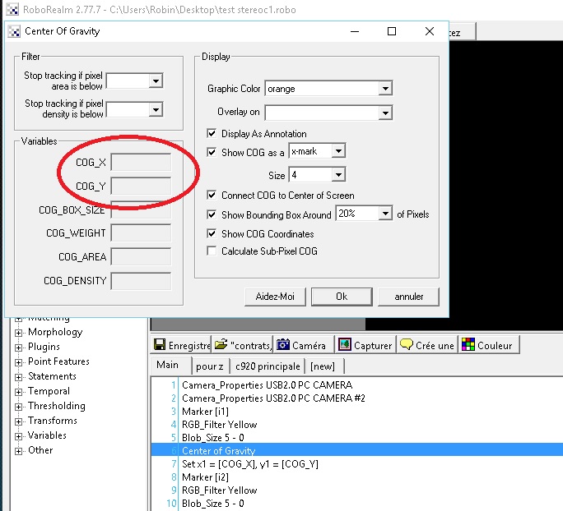Image resolution: width=563 pixels, height=511 pixels.
Task: Click the Crée une speech bubble icon
Action: pyautogui.click(x=407, y=345)
